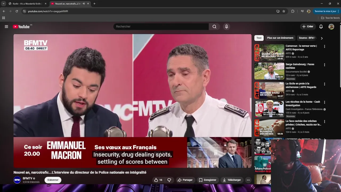Open options menu for Serge Gainsbourg video
Screen dimensions: 341x192
[x=324, y=65]
